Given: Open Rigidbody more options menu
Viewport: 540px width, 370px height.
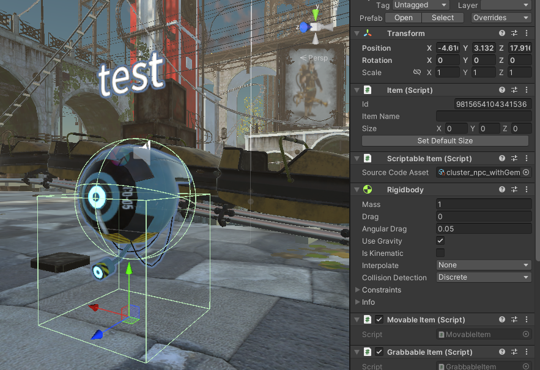Looking at the screenshot, I should click(527, 189).
